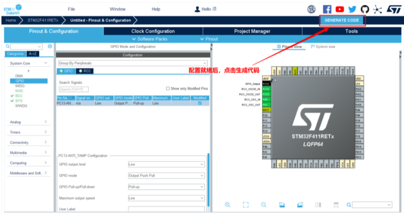This screenshot has height=214, width=404.
Task: Open the ST 10-year anniversary badge
Action: point(311,9)
